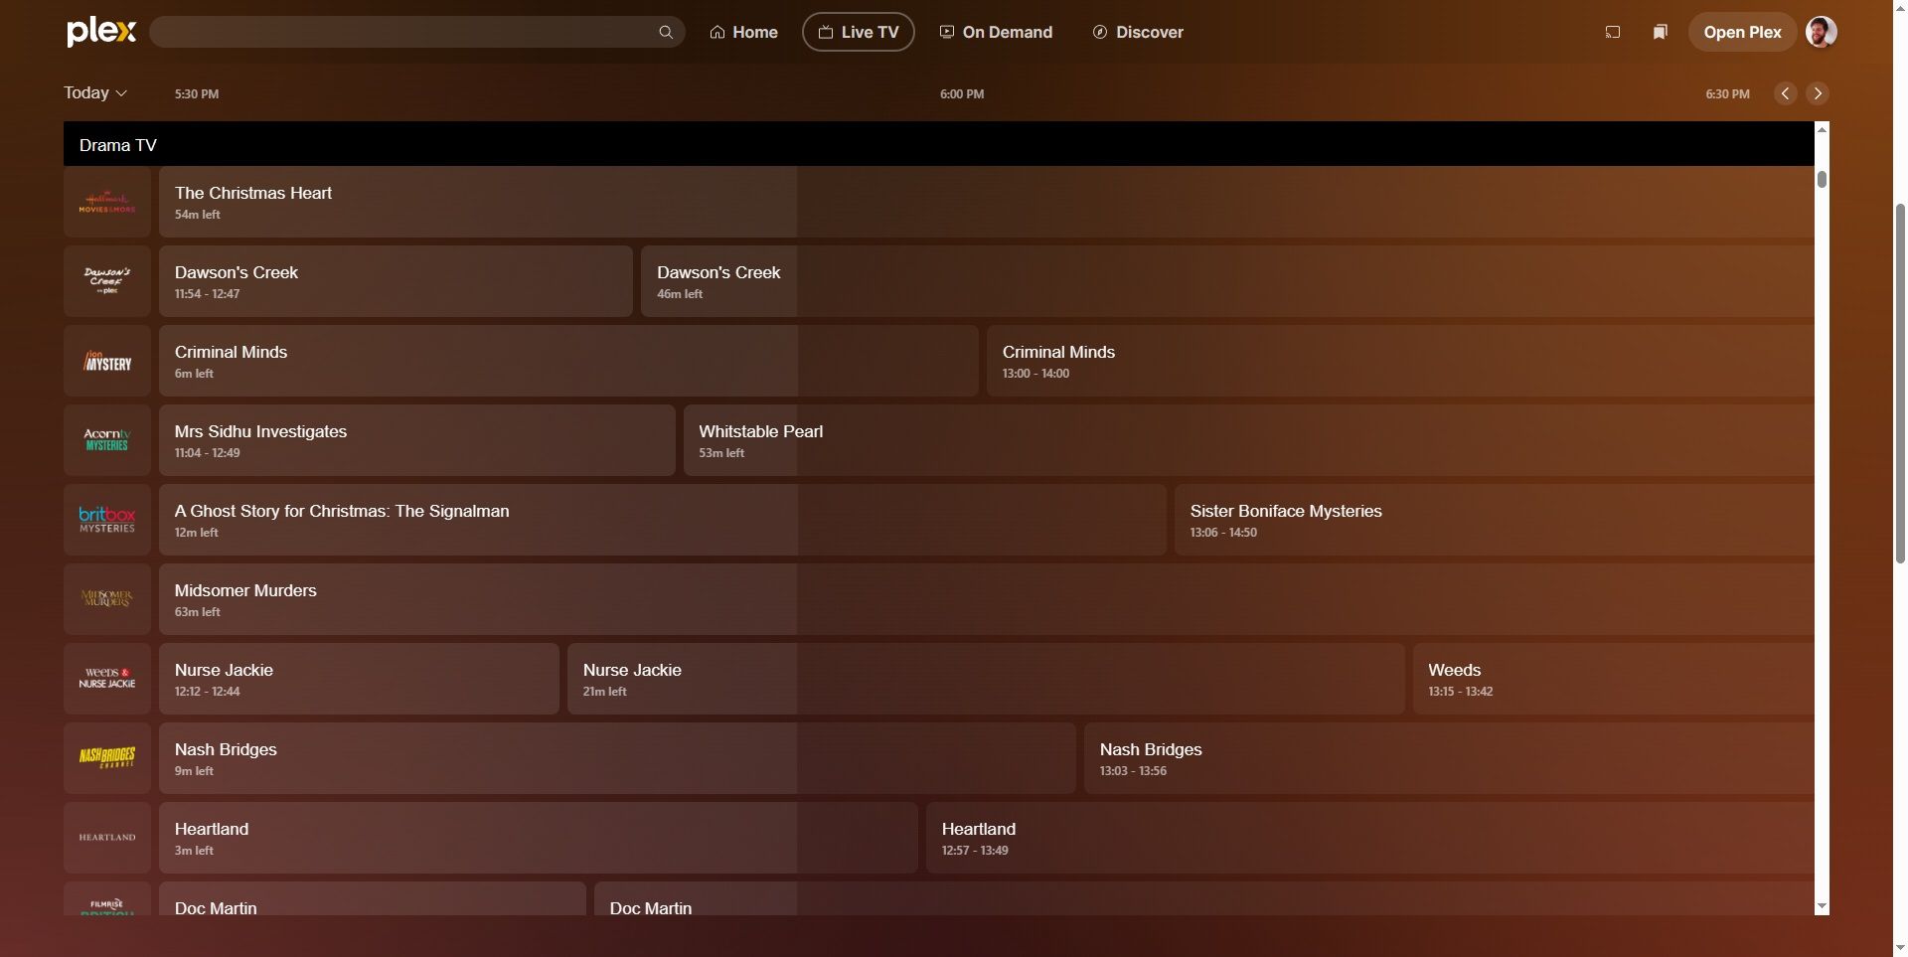Viewport: 1908px width, 957px height.
Task: Select A Ghost Story for Christmas: The Signalman
Action: coord(663,520)
